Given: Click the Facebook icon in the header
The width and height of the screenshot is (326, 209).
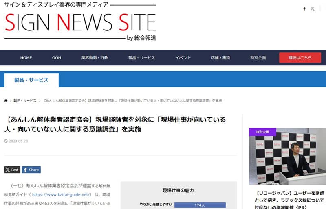Looking at the screenshot, I should point(304,9).
